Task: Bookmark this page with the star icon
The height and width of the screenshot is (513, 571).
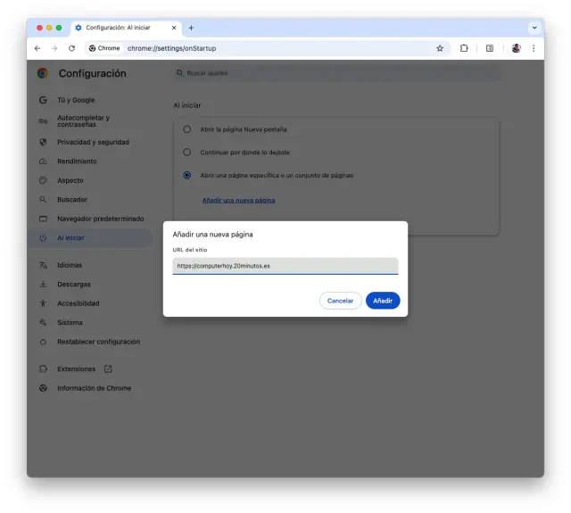Action: pyautogui.click(x=440, y=48)
